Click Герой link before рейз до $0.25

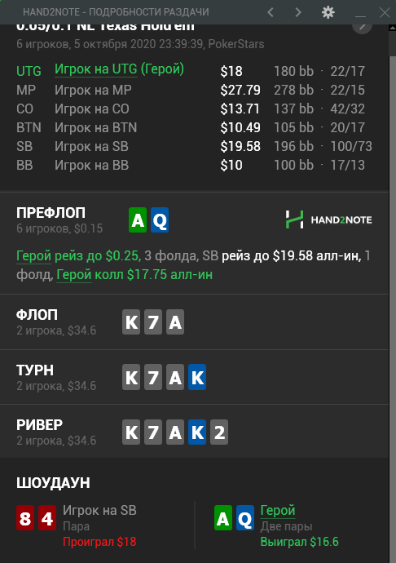tap(33, 256)
